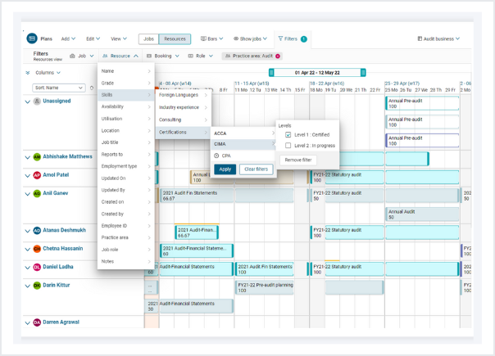495x356 pixels.
Task: Open the View menu dropdown
Action: (x=119, y=38)
